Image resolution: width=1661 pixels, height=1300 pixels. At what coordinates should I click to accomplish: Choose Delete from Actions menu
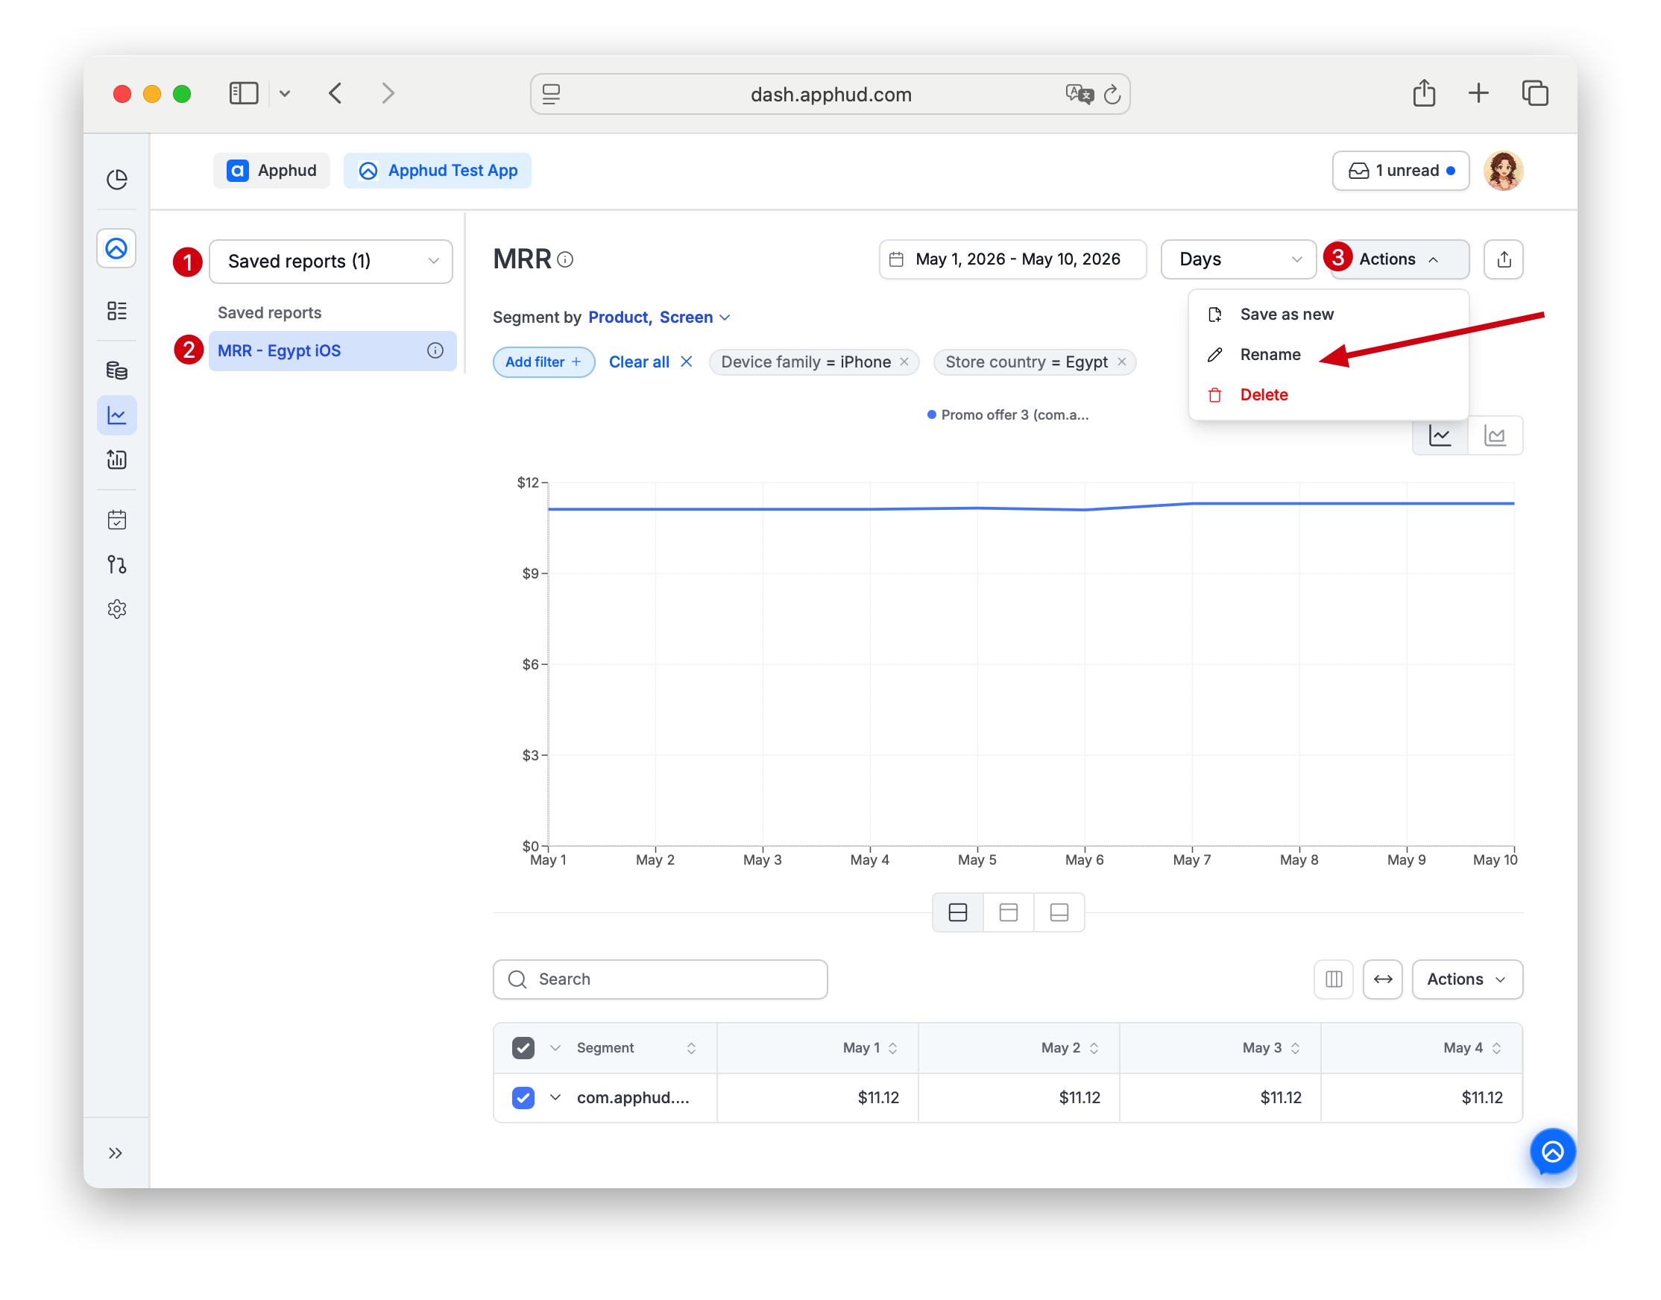pos(1329,395)
